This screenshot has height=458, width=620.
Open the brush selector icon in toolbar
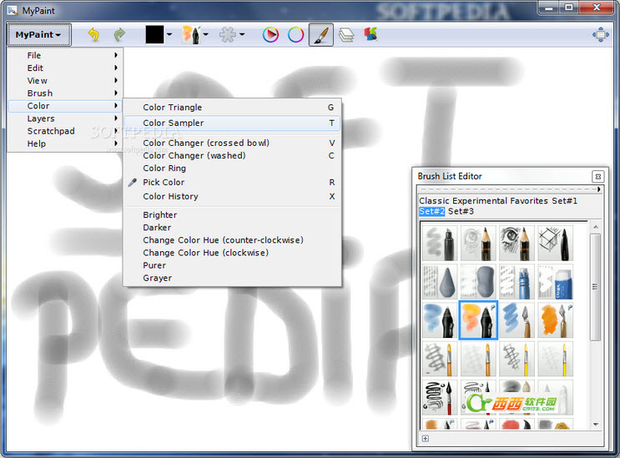191,35
